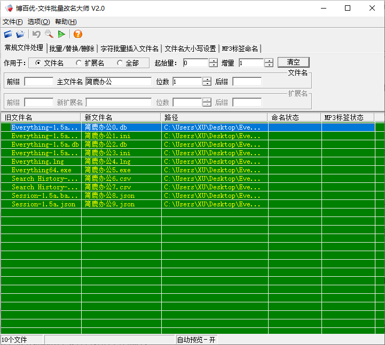Sort by the 新文件名 column header

coord(121,117)
